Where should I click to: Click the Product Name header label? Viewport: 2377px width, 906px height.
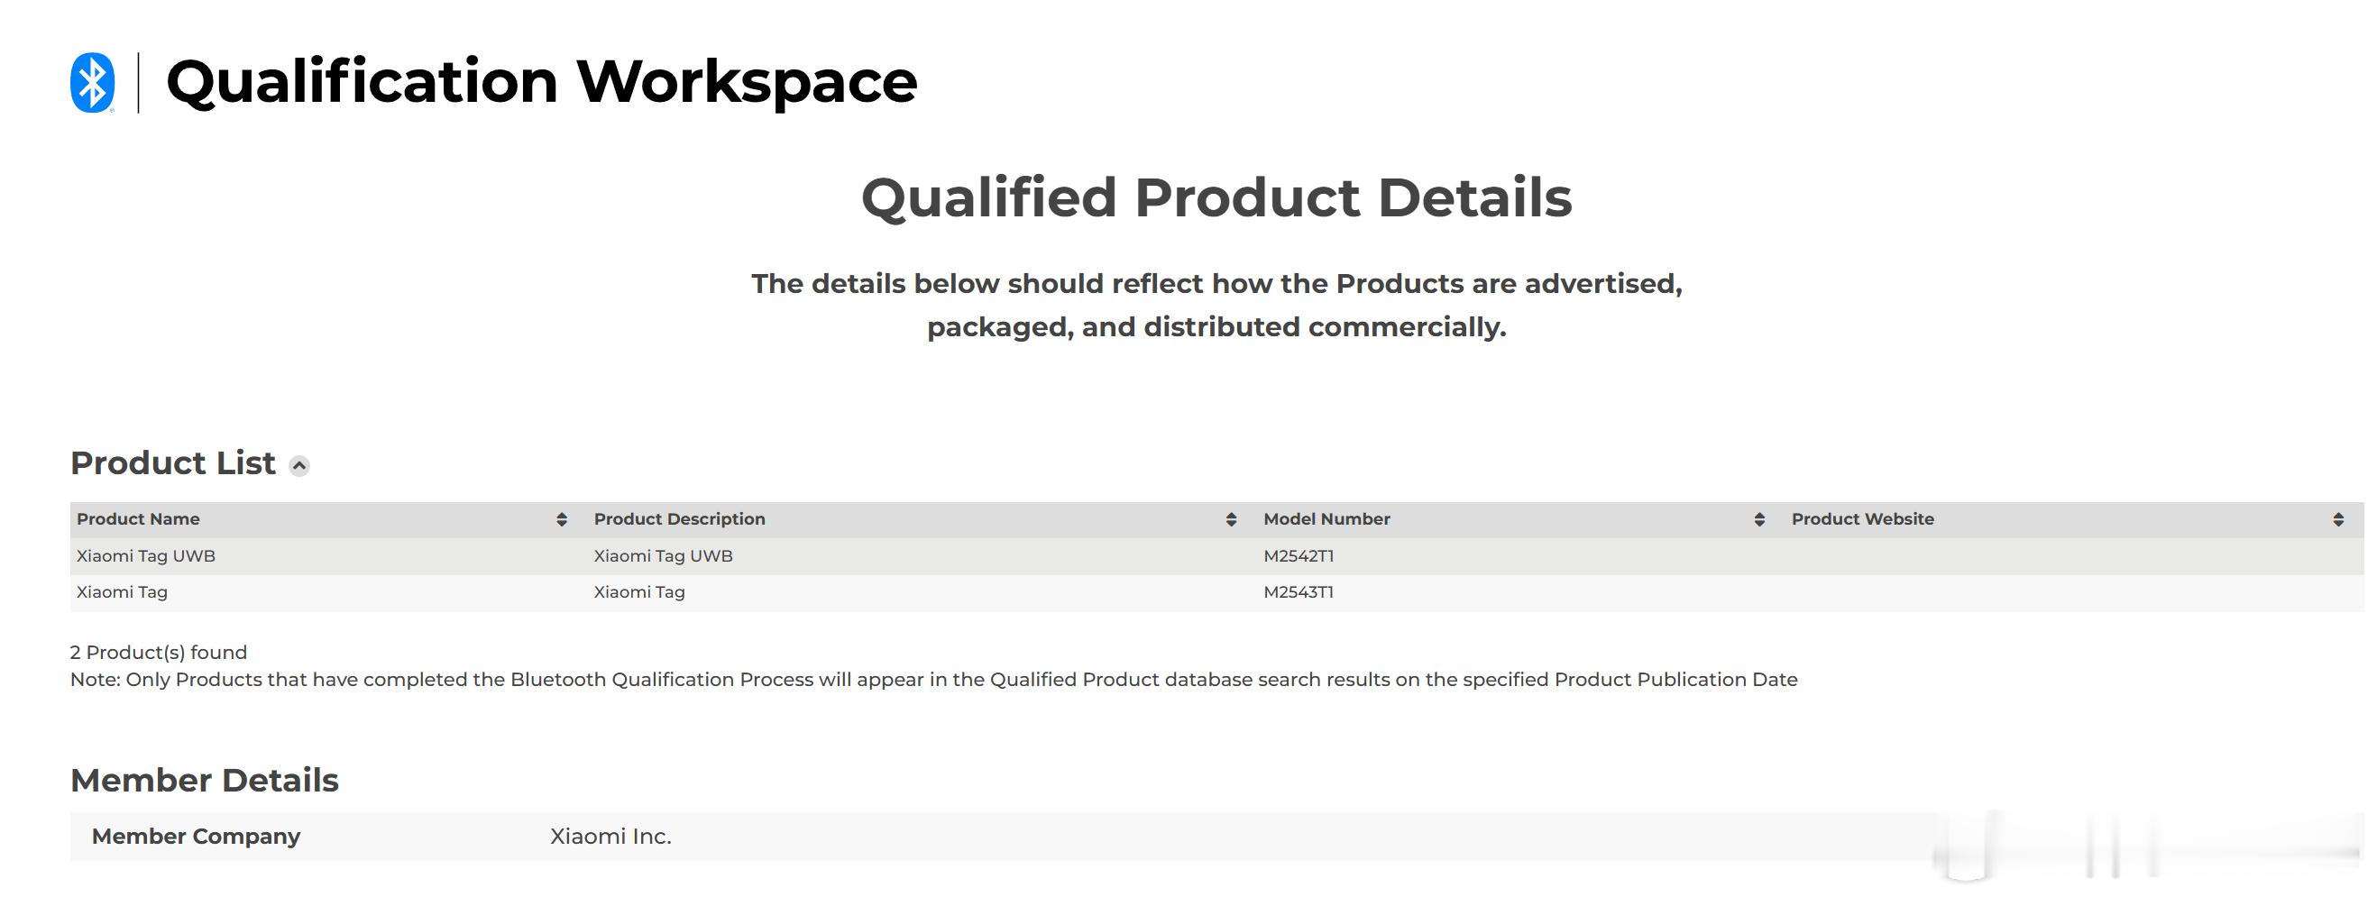click(x=138, y=519)
